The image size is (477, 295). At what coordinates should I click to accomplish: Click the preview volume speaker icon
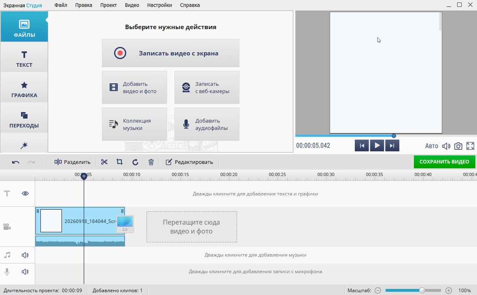[x=446, y=146]
